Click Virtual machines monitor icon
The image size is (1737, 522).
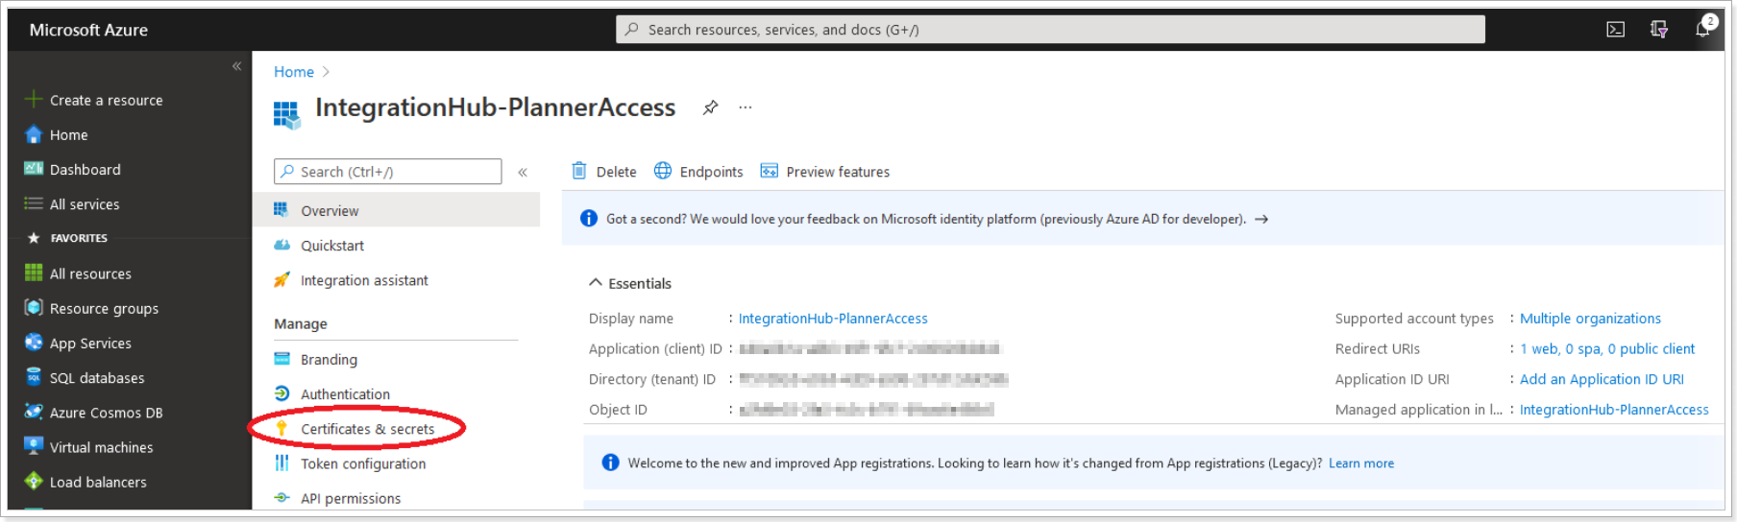pyautogui.click(x=34, y=446)
